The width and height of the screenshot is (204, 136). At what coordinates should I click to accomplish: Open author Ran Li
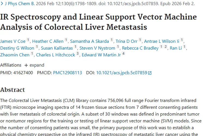coord(176,48)
